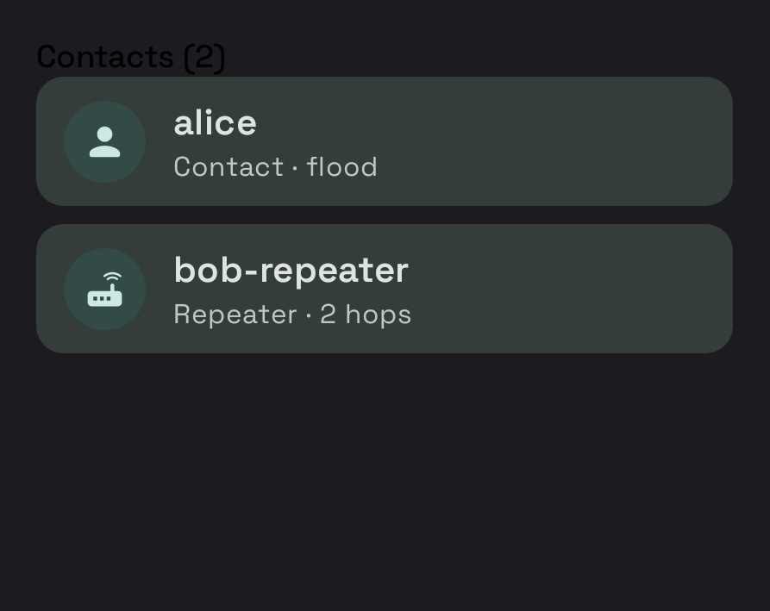The width and height of the screenshot is (770, 611).
Task: Select the person silhouette in alice's row
Action: pos(104,142)
